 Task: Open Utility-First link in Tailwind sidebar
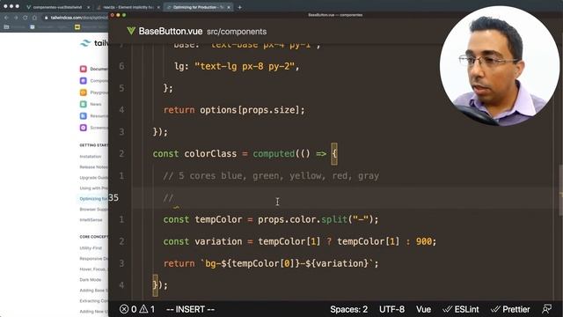tap(91, 248)
